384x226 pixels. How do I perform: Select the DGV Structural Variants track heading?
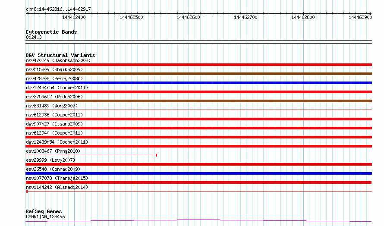[x=60, y=55]
